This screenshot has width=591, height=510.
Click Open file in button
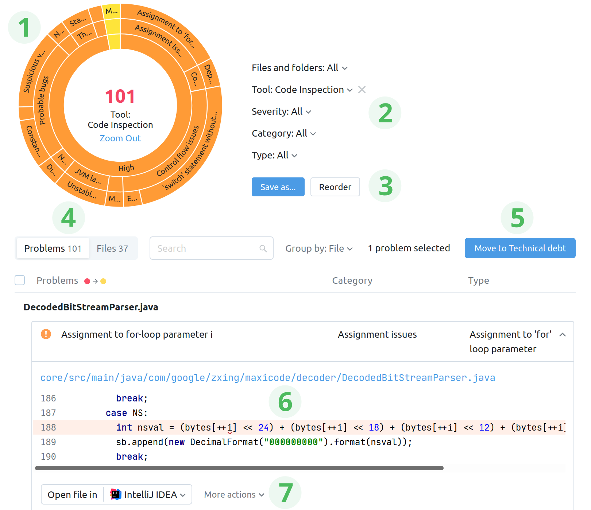pyautogui.click(x=72, y=494)
